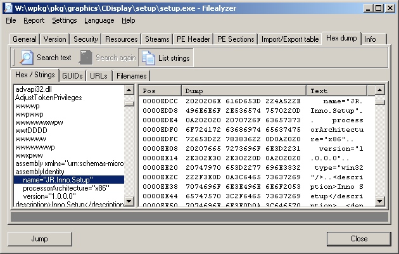The width and height of the screenshot is (399, 254).
Task: Switch to the Streams tab
Action: (157, 39)
